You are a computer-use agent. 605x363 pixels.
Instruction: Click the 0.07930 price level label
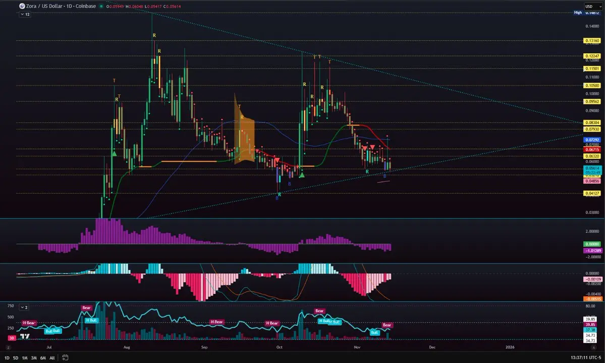pos(592,129)
